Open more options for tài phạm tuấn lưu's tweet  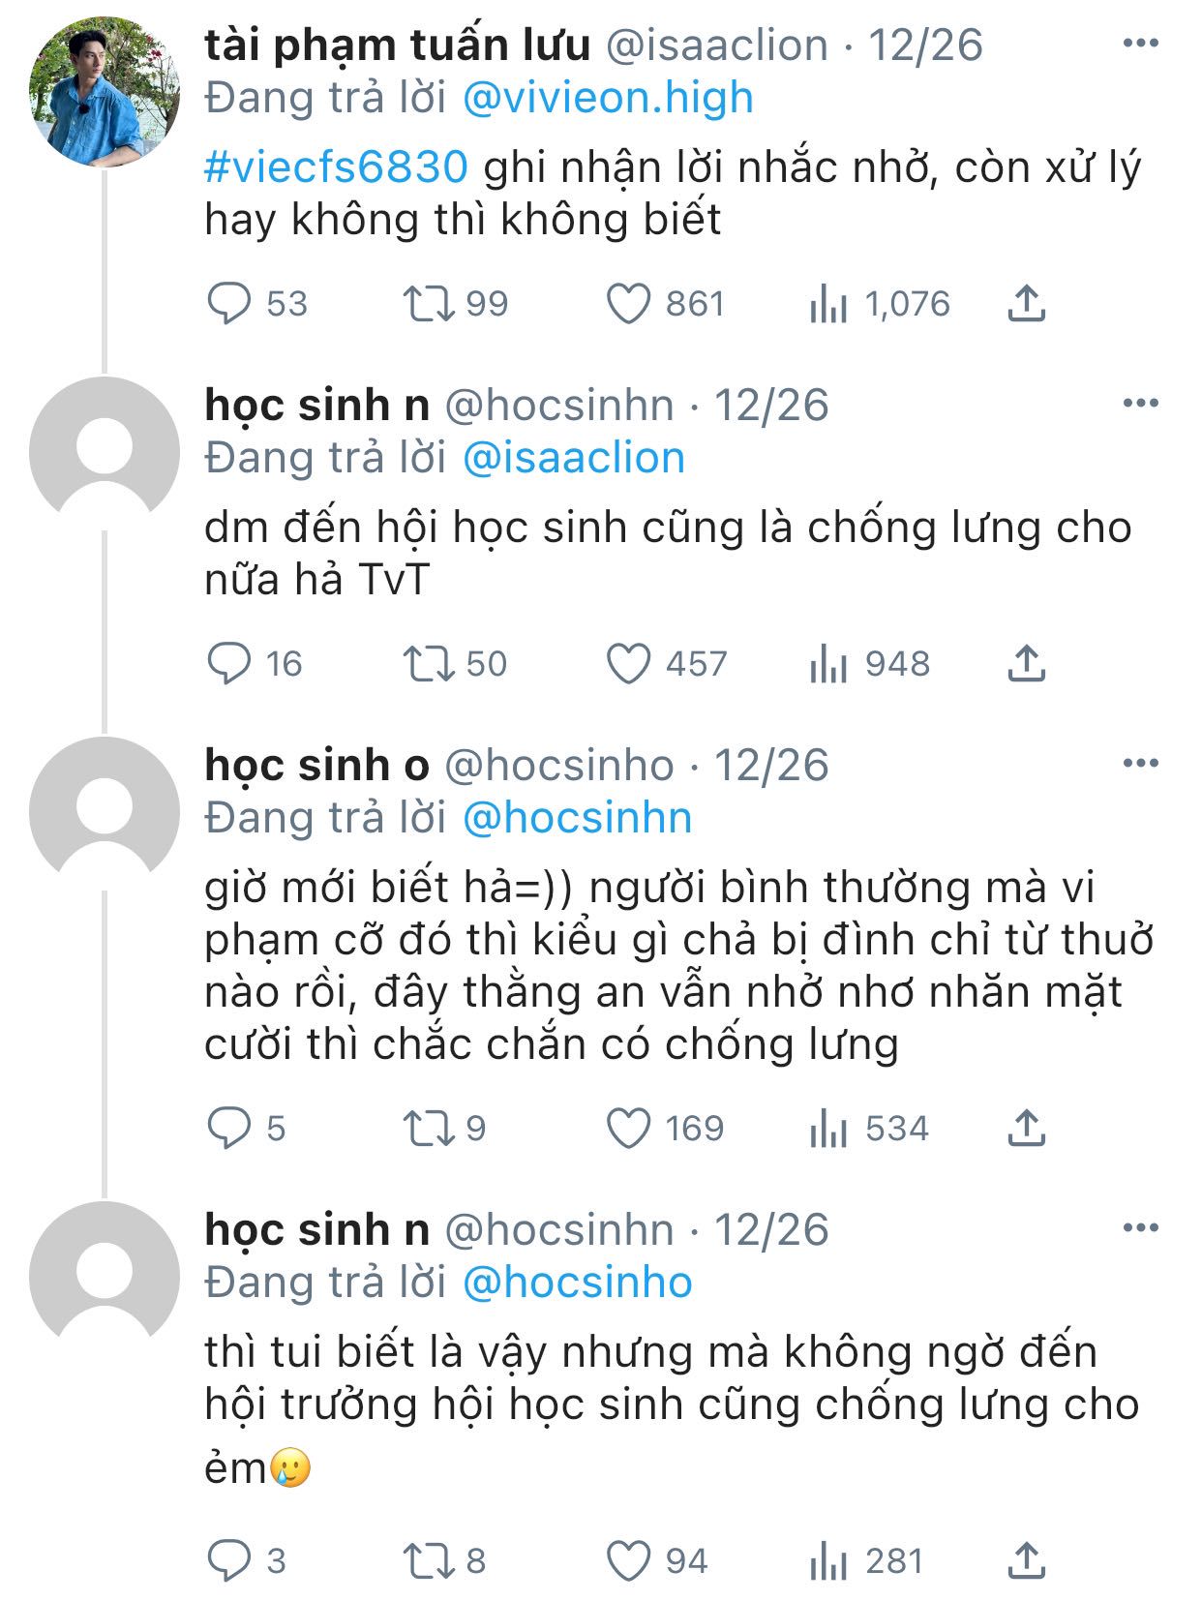pyautogui.click(x=1140, y=44)
